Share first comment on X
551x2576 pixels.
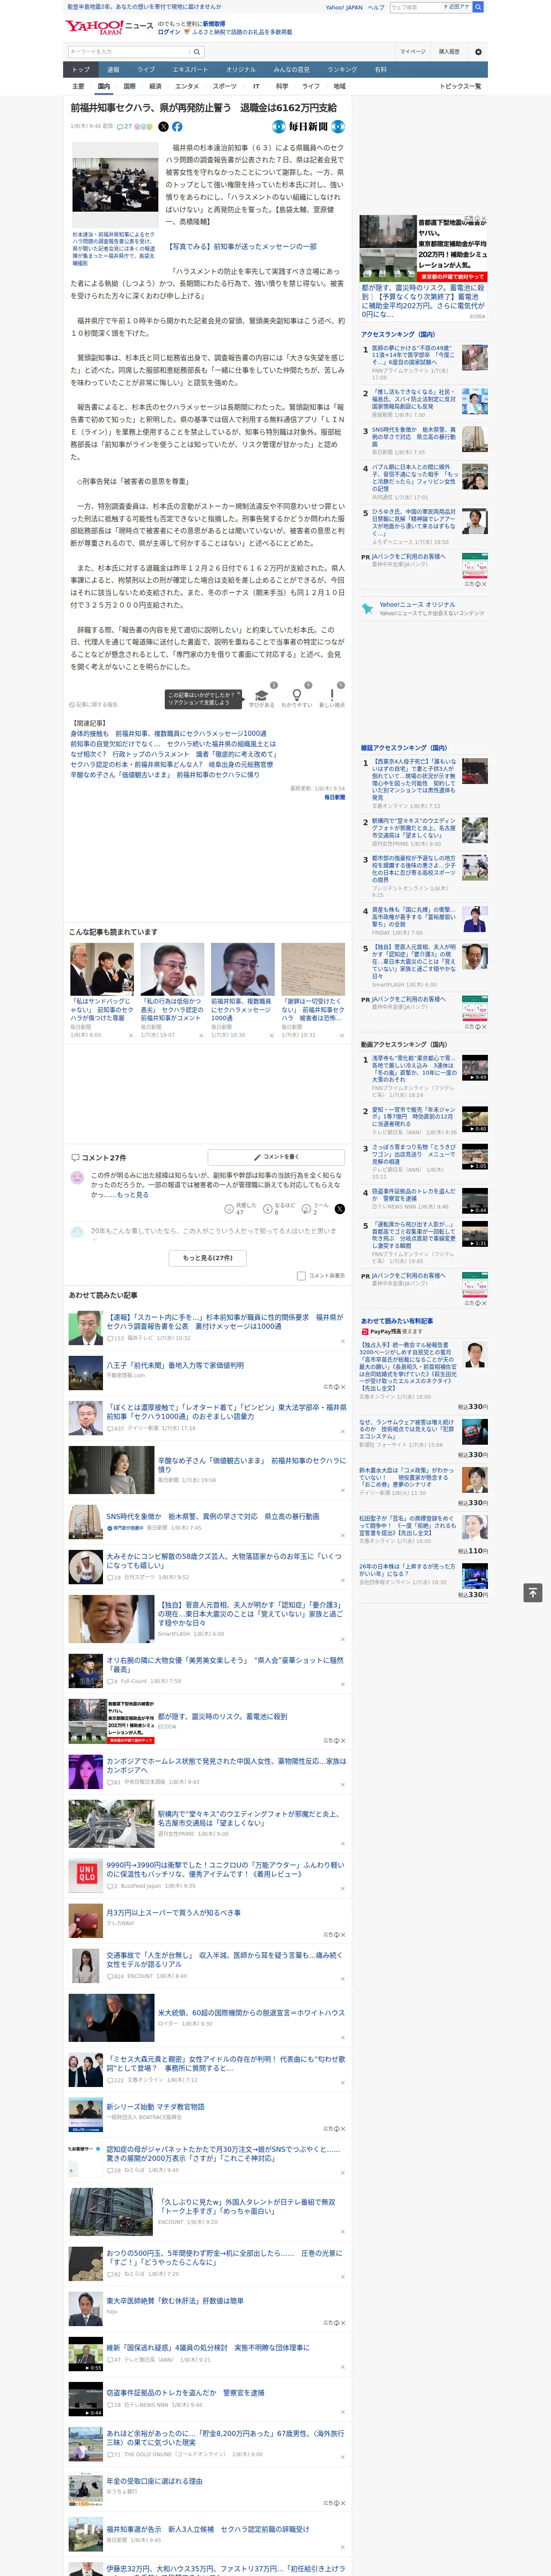coord(339,1209)
